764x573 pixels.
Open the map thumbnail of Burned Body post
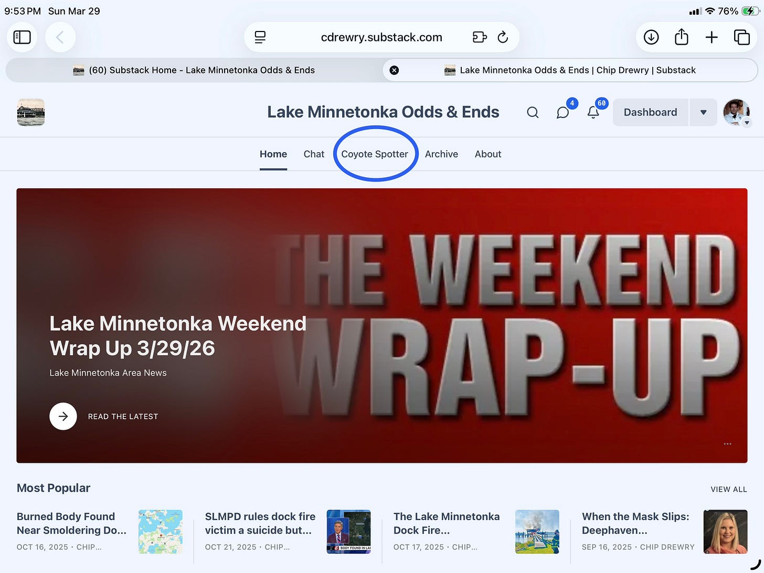(161, 532)
